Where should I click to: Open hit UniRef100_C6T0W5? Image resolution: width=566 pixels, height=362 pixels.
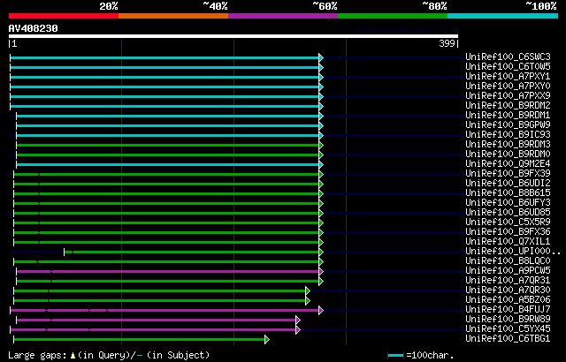tap(508, 66)
